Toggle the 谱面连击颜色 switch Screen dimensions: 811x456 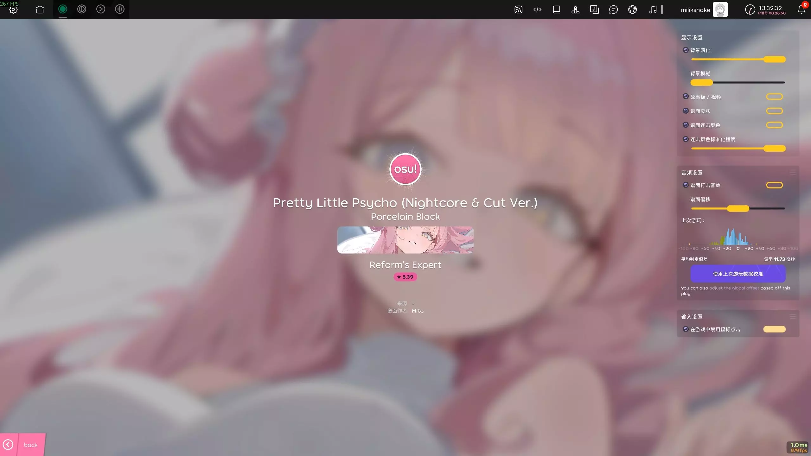tap(774, 125)
